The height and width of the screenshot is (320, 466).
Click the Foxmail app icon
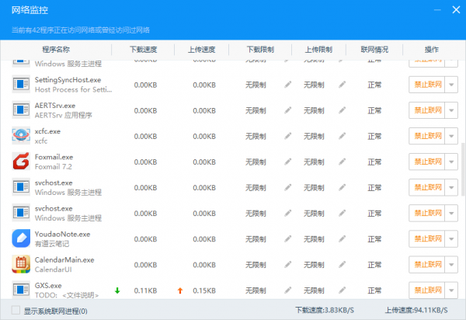click(x=21, y=162)
